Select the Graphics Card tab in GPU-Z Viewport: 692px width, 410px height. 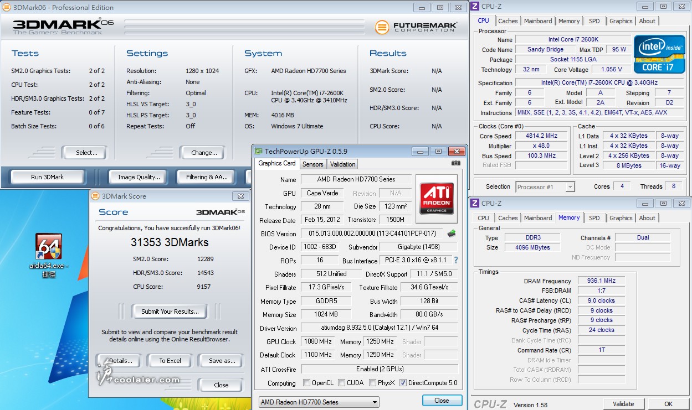(277, 163)
